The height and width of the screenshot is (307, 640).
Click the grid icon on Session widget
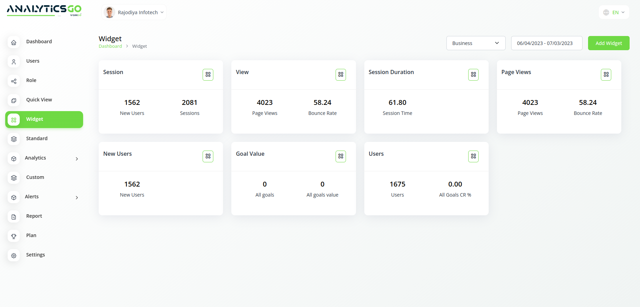click(208, 75)
